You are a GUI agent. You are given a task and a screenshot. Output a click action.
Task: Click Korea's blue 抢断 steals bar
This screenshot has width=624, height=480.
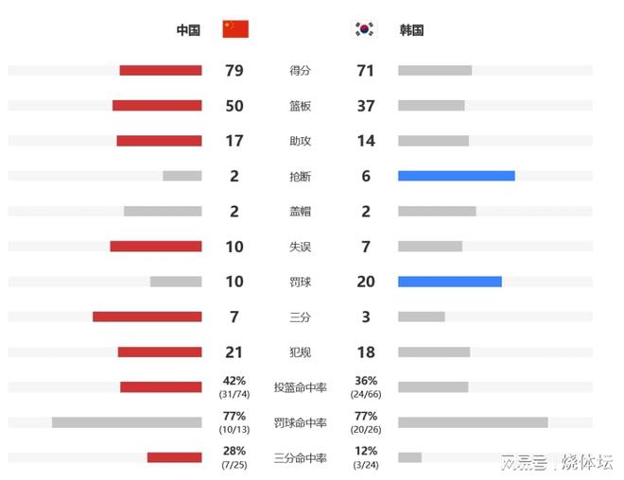click(457, 176)
